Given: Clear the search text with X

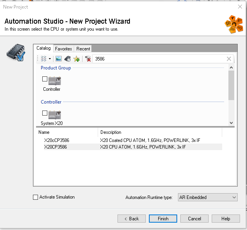Looking at the screenshot, I should coord(229,59).
